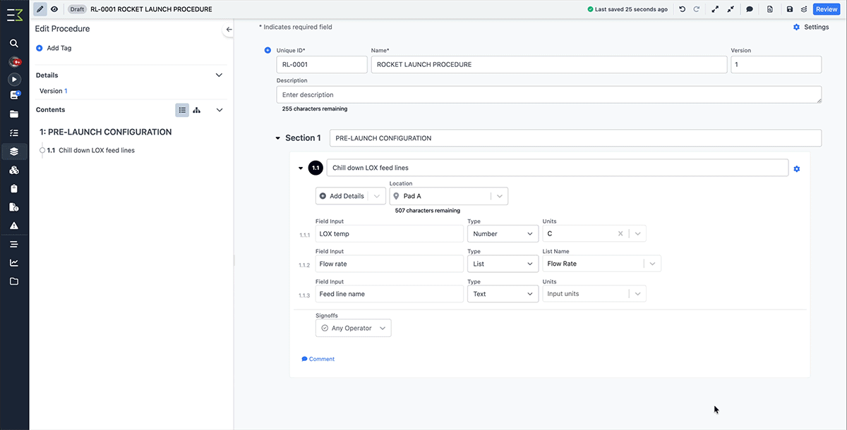Open the Any Operator signoff dropdown
The image size is (847, 430).
[353, 328]
